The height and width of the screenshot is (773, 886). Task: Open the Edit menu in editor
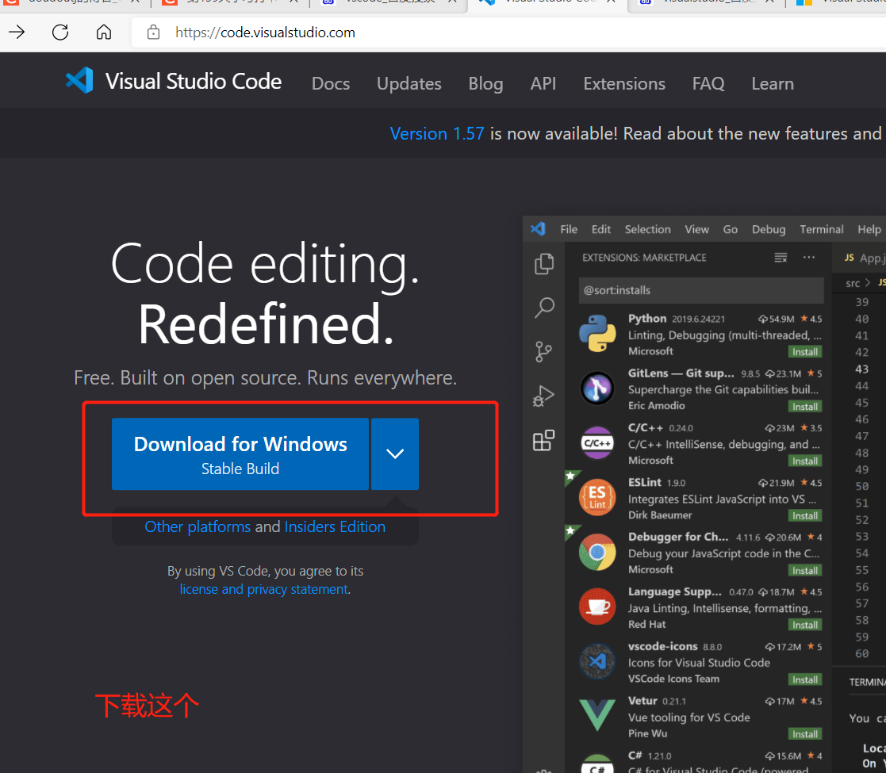tap(601, 229)
